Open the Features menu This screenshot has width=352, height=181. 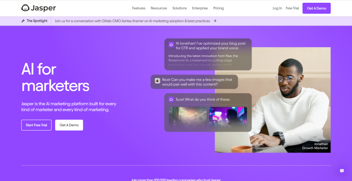(139, 8)
